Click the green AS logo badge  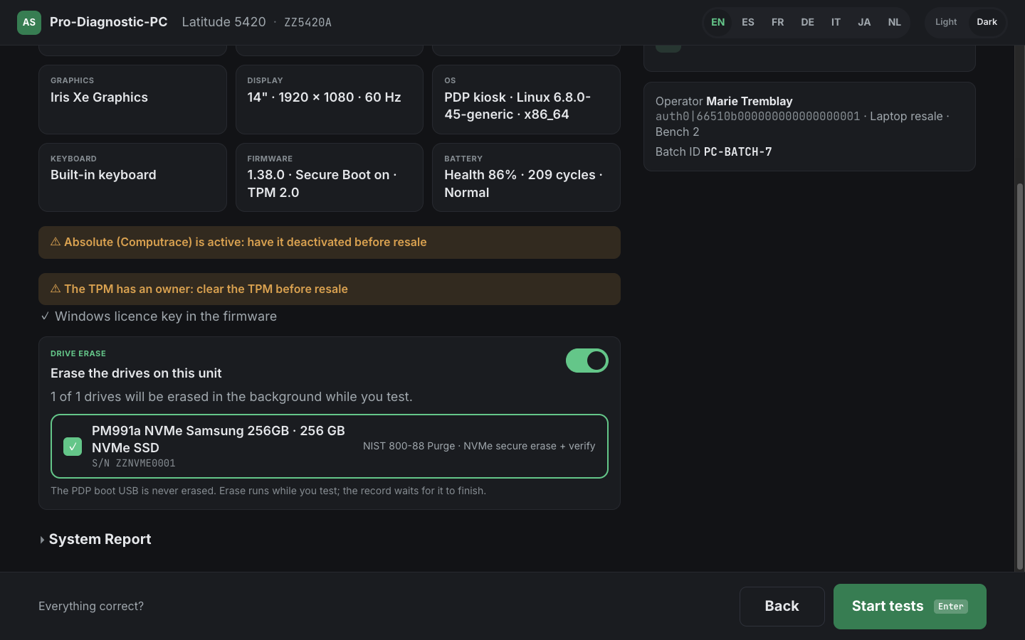pyautogui.click(x=29, y=23)
